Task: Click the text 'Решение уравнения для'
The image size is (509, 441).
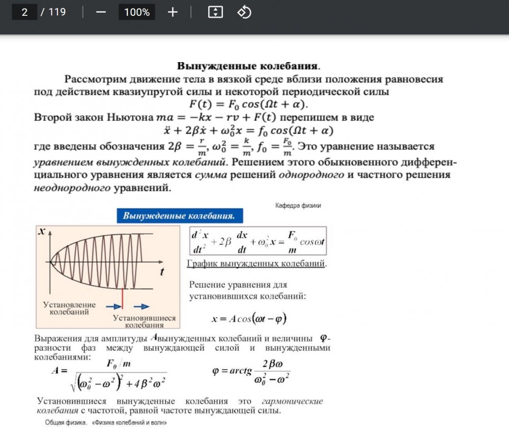Action: click(x=238, y=285)
